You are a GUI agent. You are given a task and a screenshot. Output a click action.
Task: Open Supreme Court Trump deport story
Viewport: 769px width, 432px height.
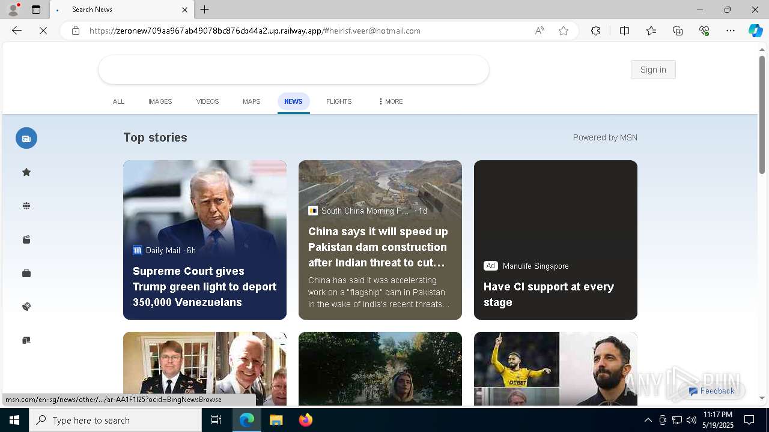[205, 240]
